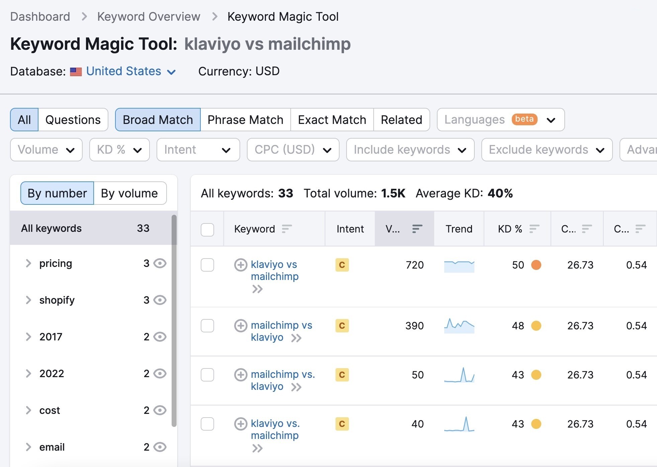The height and width of the screenshot is (467, 657).
Task: Toggle eye icon for pricing group
Action: tap(160, 263)
